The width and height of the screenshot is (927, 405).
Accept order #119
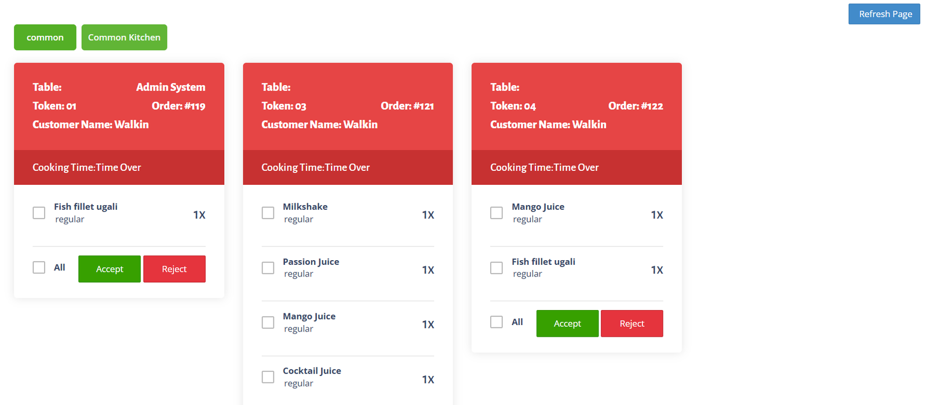point(110,269)
